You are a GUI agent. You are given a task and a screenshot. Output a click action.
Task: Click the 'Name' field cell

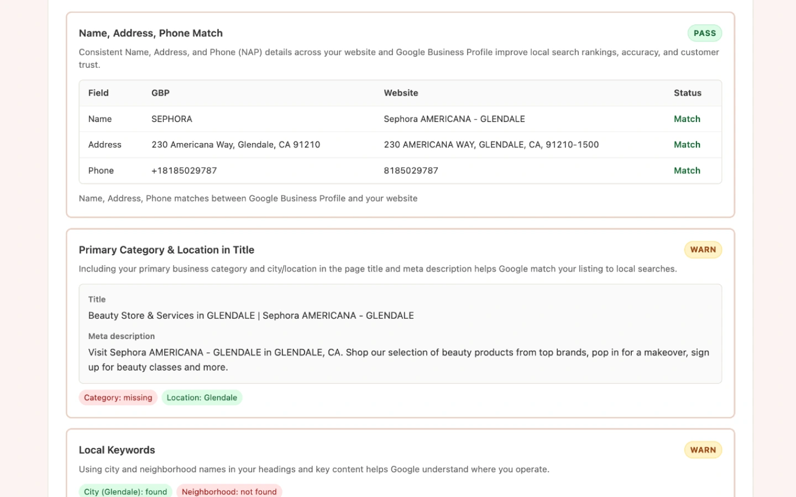pos(100,119)
